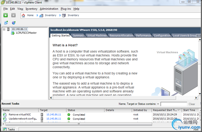The width and height of the screenshot is (202, 132).
Task: Open the Administration menu
Action: click(49, 9)
